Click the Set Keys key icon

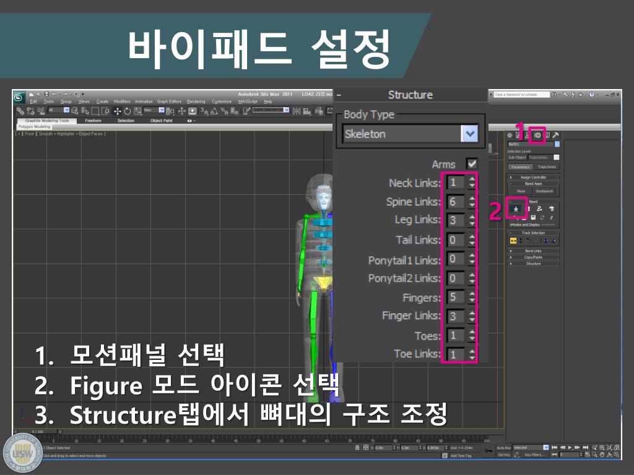tap(489, 451)
